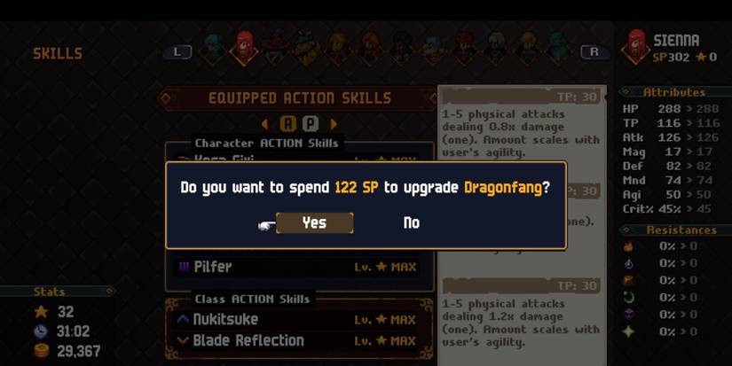Image resolution: width=732 pixels, height=366 pixels.
Task: Select the Blade Reflection skill entry
Action: (x=296, y=341)
